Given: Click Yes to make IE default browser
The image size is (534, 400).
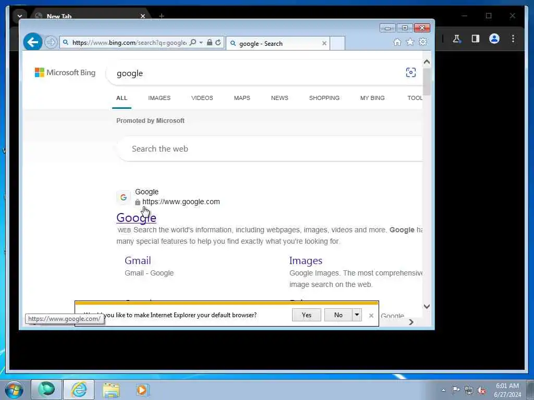Looking at the screenshot, I should [x=307, y=315].
